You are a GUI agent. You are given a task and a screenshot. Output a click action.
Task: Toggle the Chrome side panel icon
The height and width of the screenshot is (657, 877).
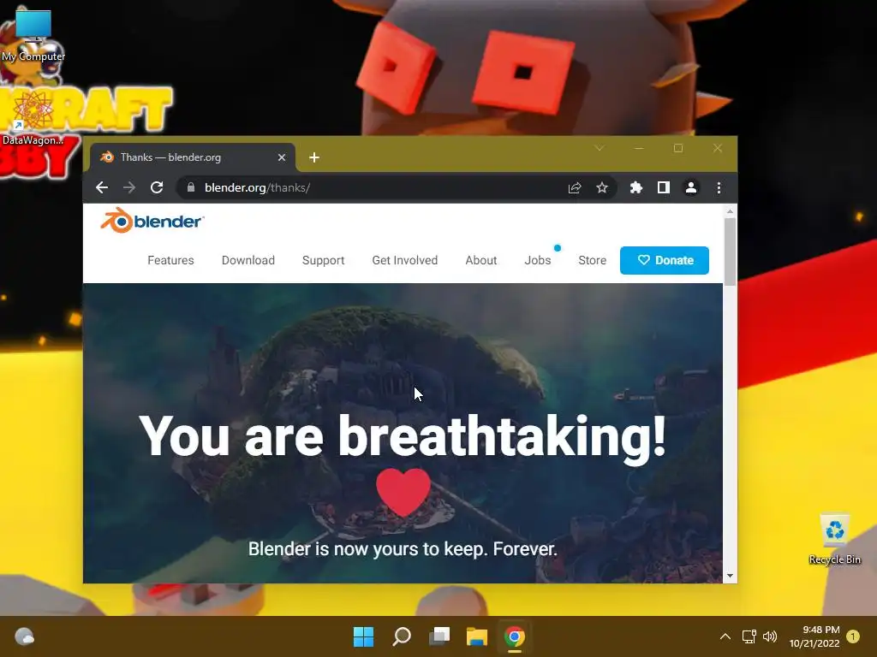pyautogui.click(x=664, y=187)
